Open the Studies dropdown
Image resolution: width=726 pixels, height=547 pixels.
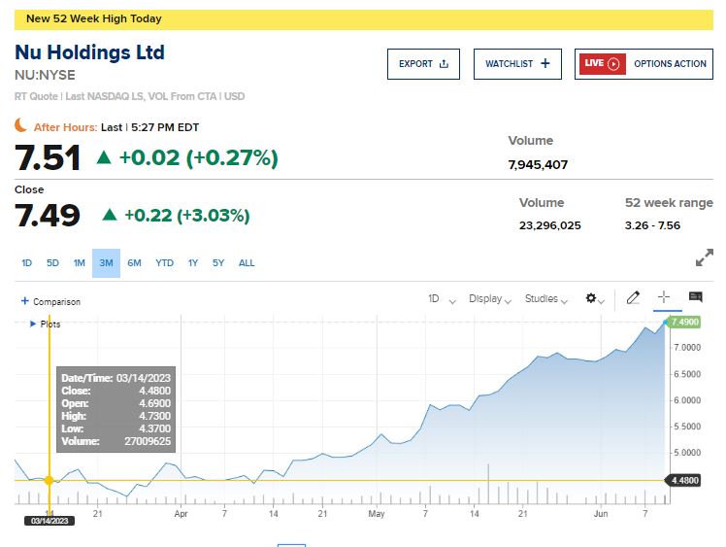[x=546, y=299]
